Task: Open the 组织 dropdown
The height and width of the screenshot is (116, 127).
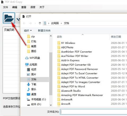Action: (x=28, y=31)
